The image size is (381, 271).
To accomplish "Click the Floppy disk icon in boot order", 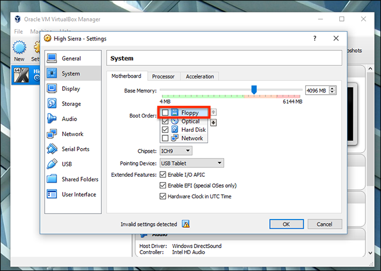I will coord(175,112).
